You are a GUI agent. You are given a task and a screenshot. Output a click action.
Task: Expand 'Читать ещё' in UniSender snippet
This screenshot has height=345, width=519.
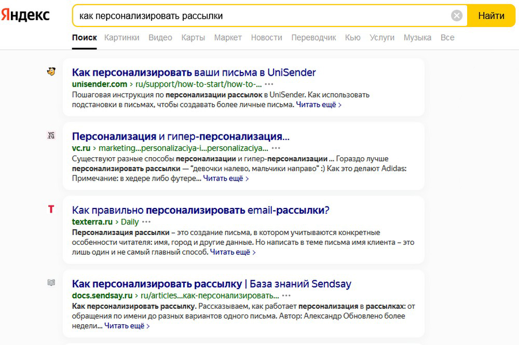319,104
